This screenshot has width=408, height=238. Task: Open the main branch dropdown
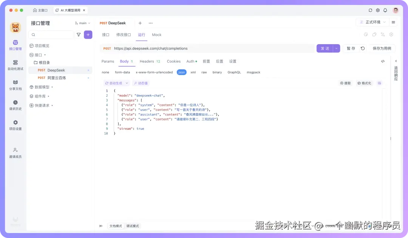coord(83,23)
